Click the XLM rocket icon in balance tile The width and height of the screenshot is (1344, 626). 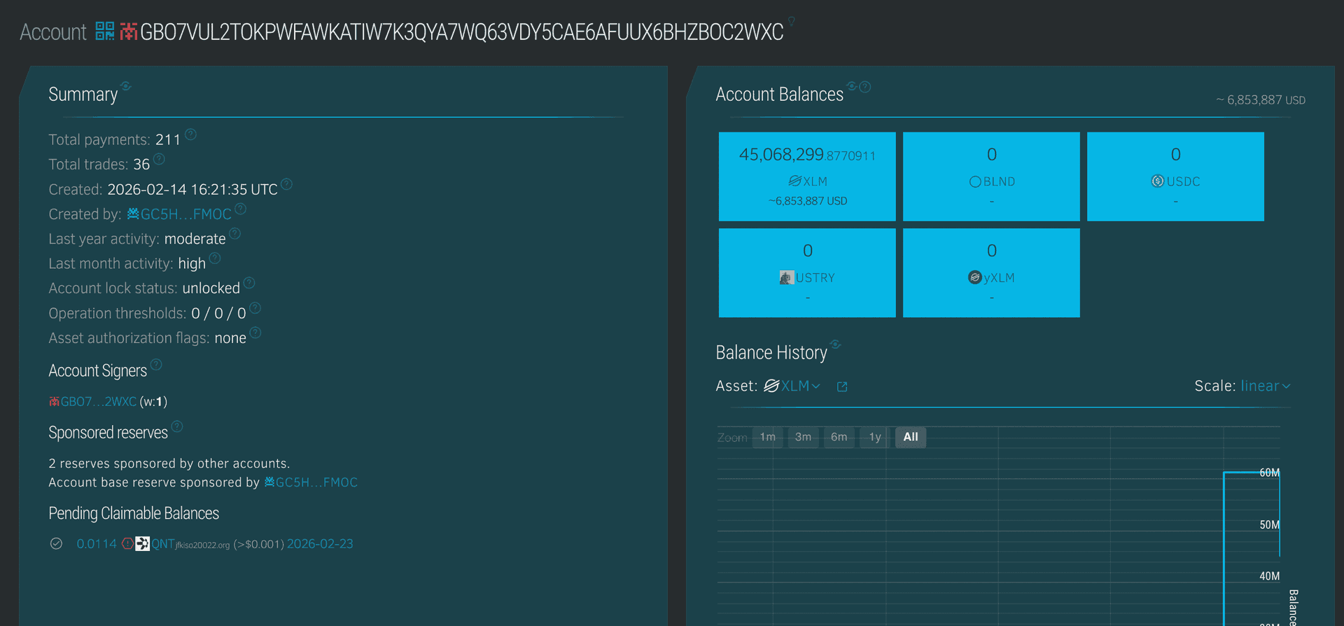794,181
